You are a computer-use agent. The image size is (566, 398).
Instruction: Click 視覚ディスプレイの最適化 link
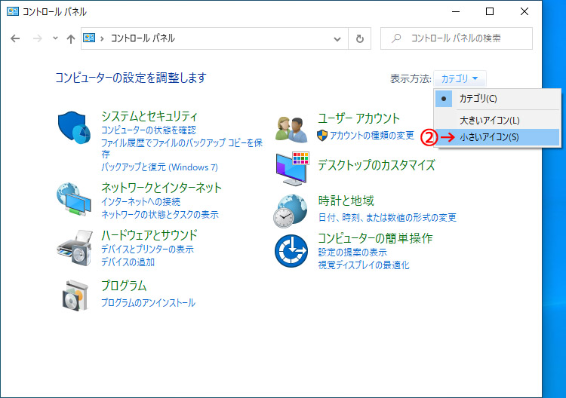(364, 265)
